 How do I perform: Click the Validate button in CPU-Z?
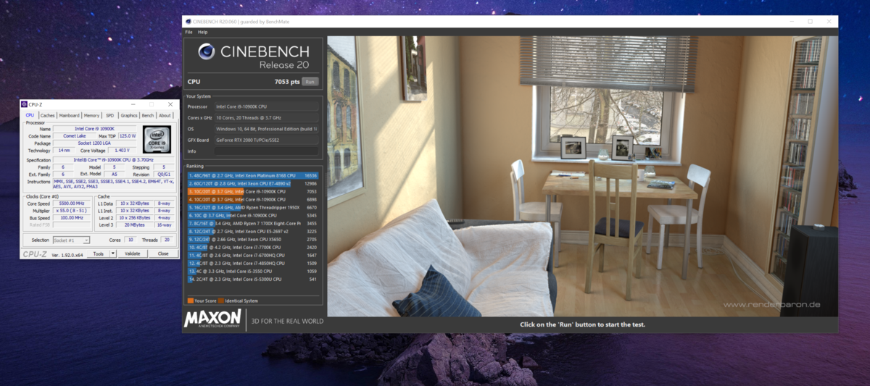[x=133, y=253]
